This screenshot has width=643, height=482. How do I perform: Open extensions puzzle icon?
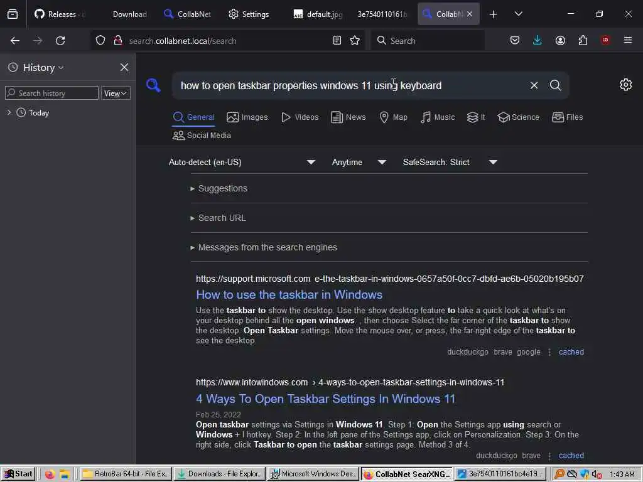pyautogui.click(x=583, y=40)
